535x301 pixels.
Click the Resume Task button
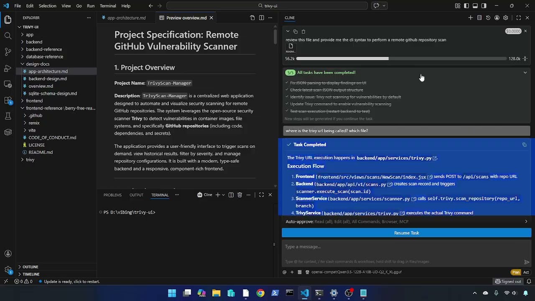[x=406, y=233]
